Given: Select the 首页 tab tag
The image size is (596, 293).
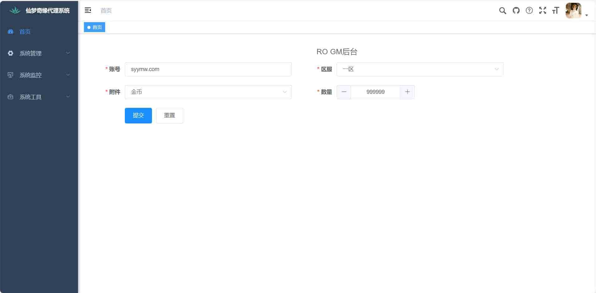Looking at the screenshot, I should [95, 27].
